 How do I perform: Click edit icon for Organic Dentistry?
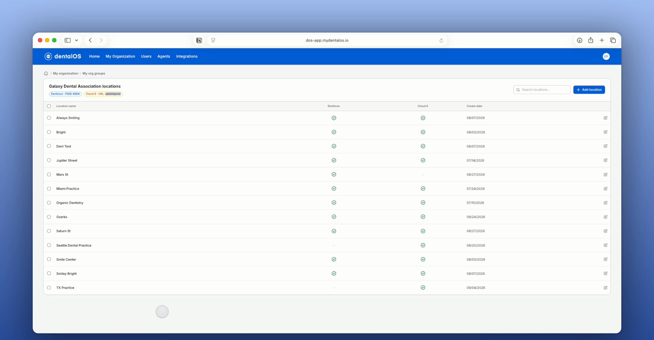point(605,203)
